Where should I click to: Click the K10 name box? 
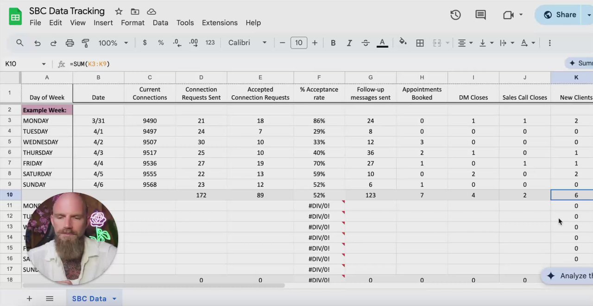pyautogui.click(x=21, y=64)
